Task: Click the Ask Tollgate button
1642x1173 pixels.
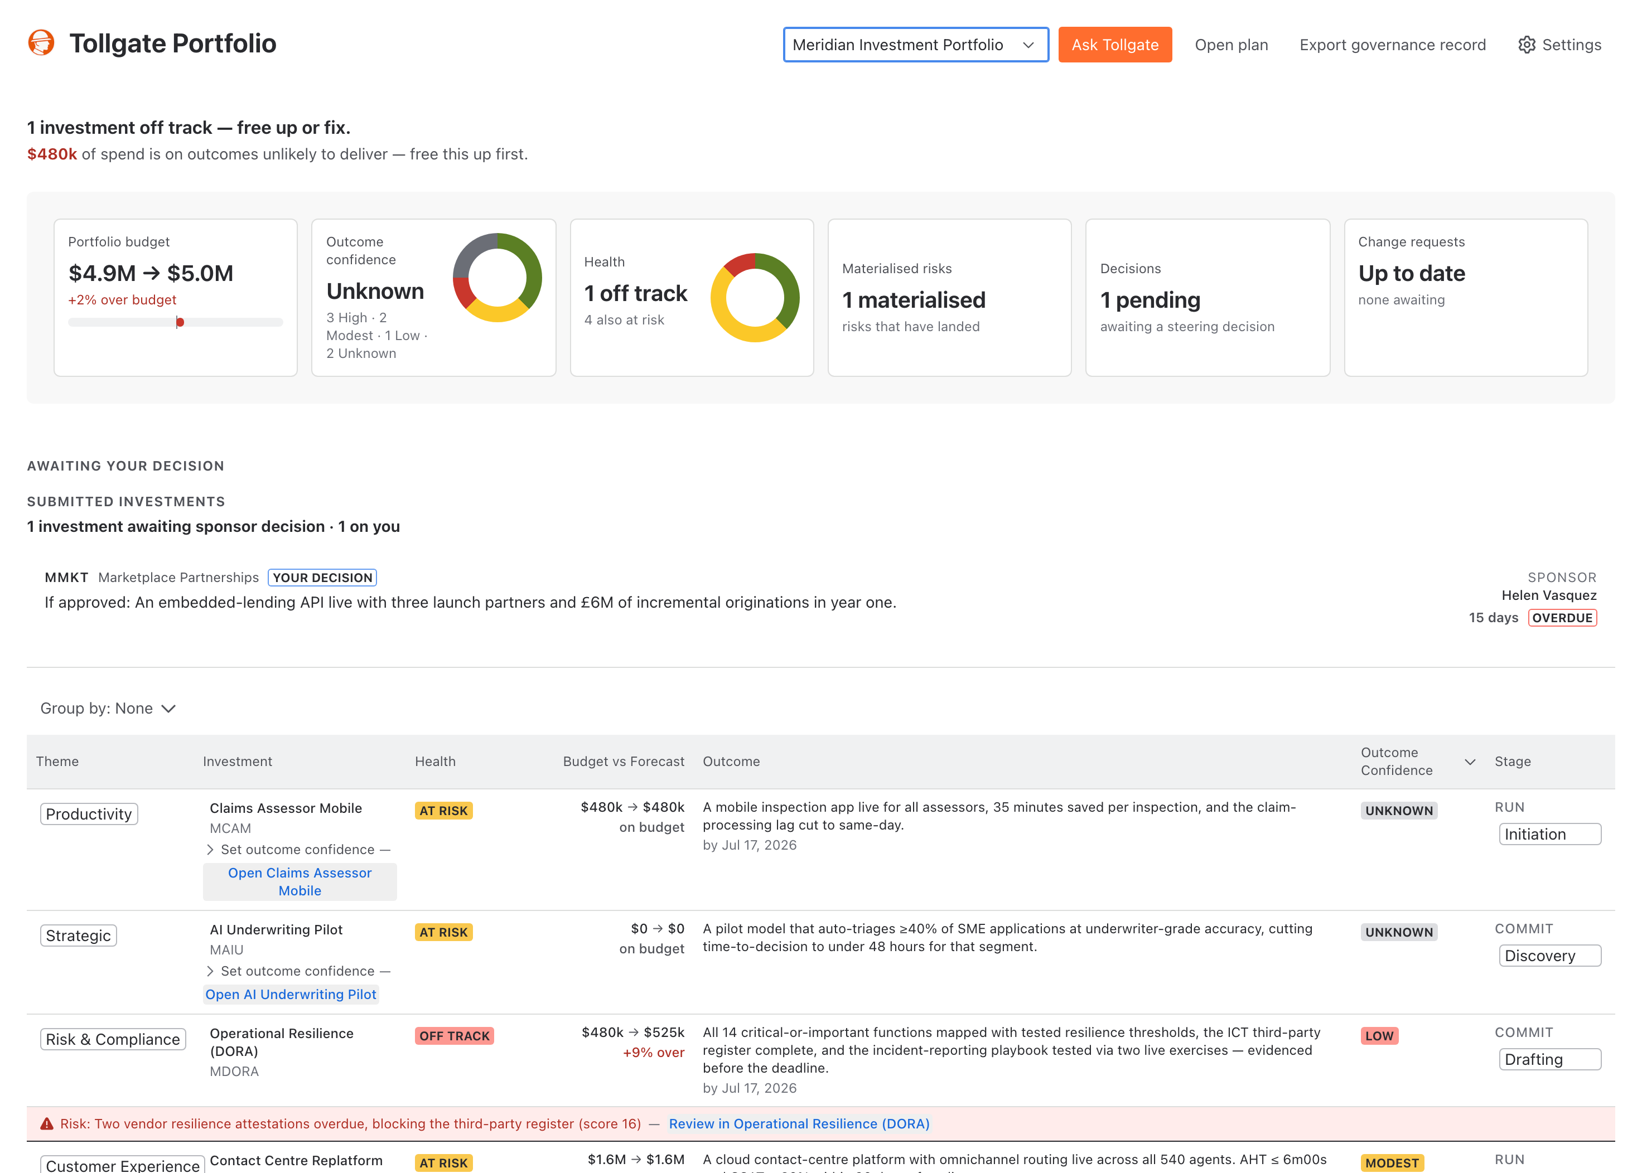Action: 1115,45
